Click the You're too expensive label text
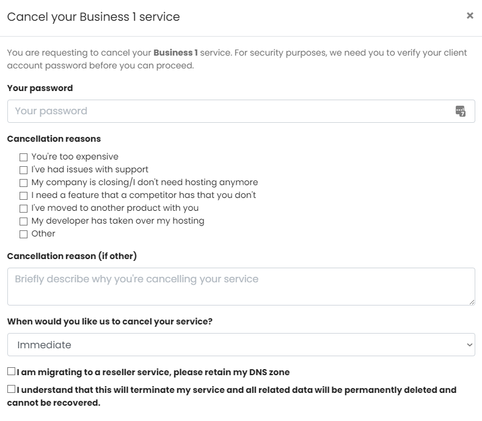The width and height of the screenshot is (482, 421). point(75,156)
